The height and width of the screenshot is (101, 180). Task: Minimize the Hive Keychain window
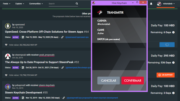click(133, 3)
